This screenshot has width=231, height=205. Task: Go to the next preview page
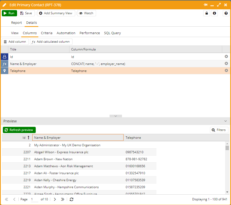(x=55, y=199)
